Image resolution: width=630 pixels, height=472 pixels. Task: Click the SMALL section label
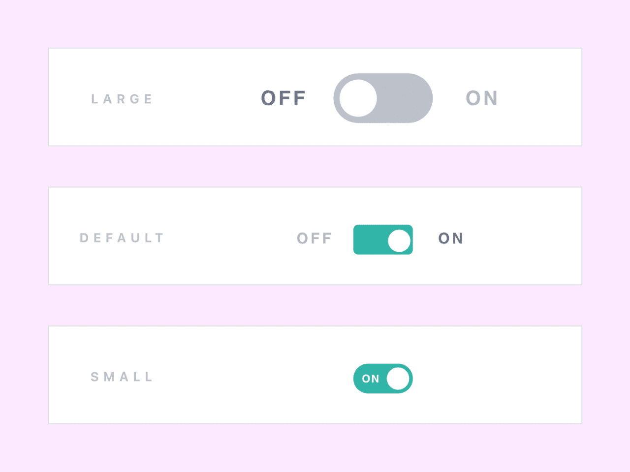click(122, 377)
